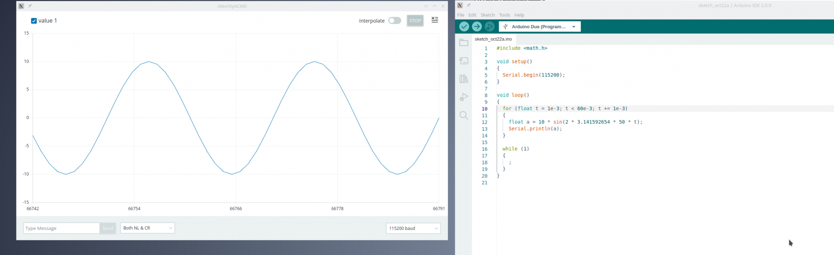Viewport: 834px width, 255px height.
Task: Open the Debug panel in sidebar
Action: click(464, 97)
